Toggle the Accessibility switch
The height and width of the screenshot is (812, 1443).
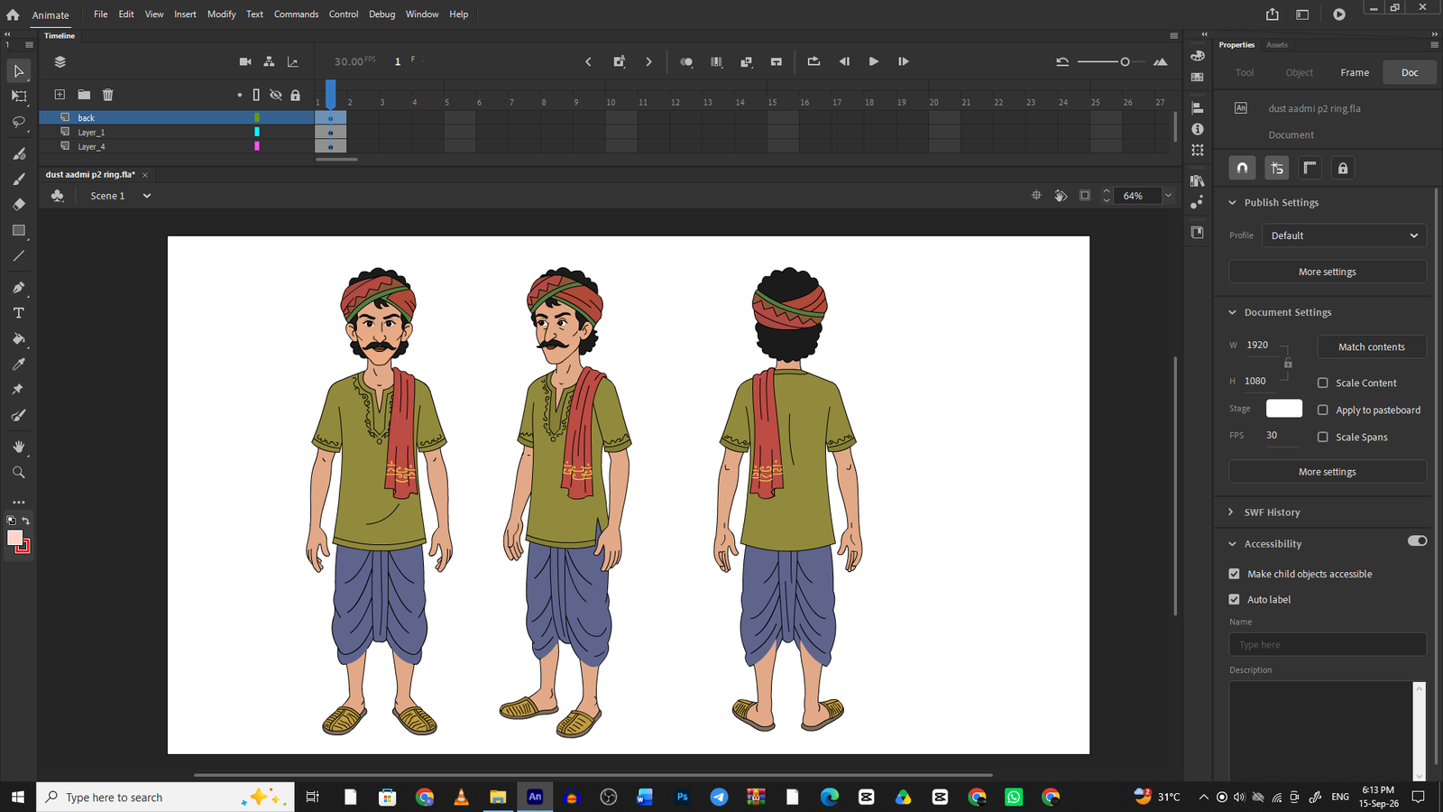point(1417,541)
